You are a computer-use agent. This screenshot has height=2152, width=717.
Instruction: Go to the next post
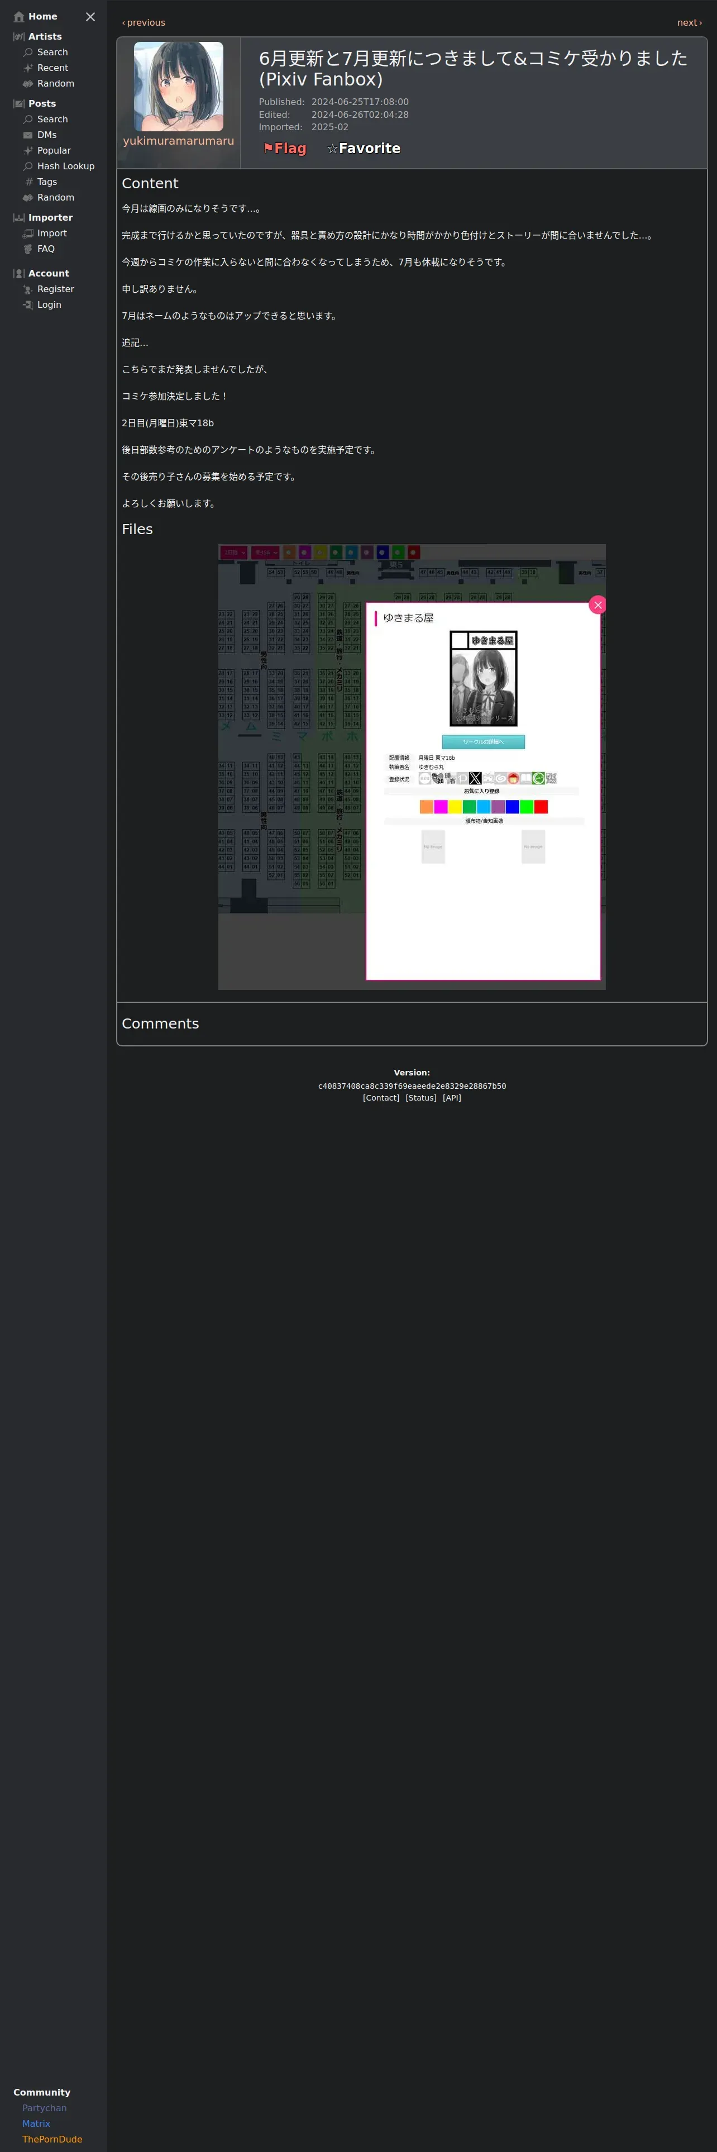[x=690, y=22]
